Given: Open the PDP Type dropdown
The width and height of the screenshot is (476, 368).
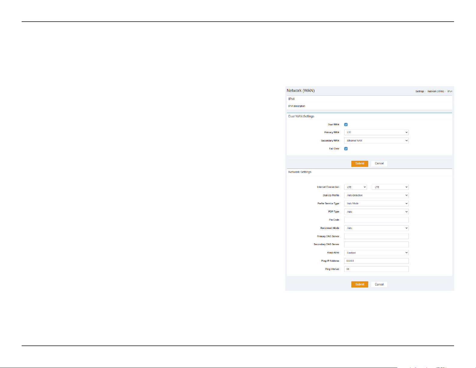Looking at the screenshot, I should [x=376, y=212].
